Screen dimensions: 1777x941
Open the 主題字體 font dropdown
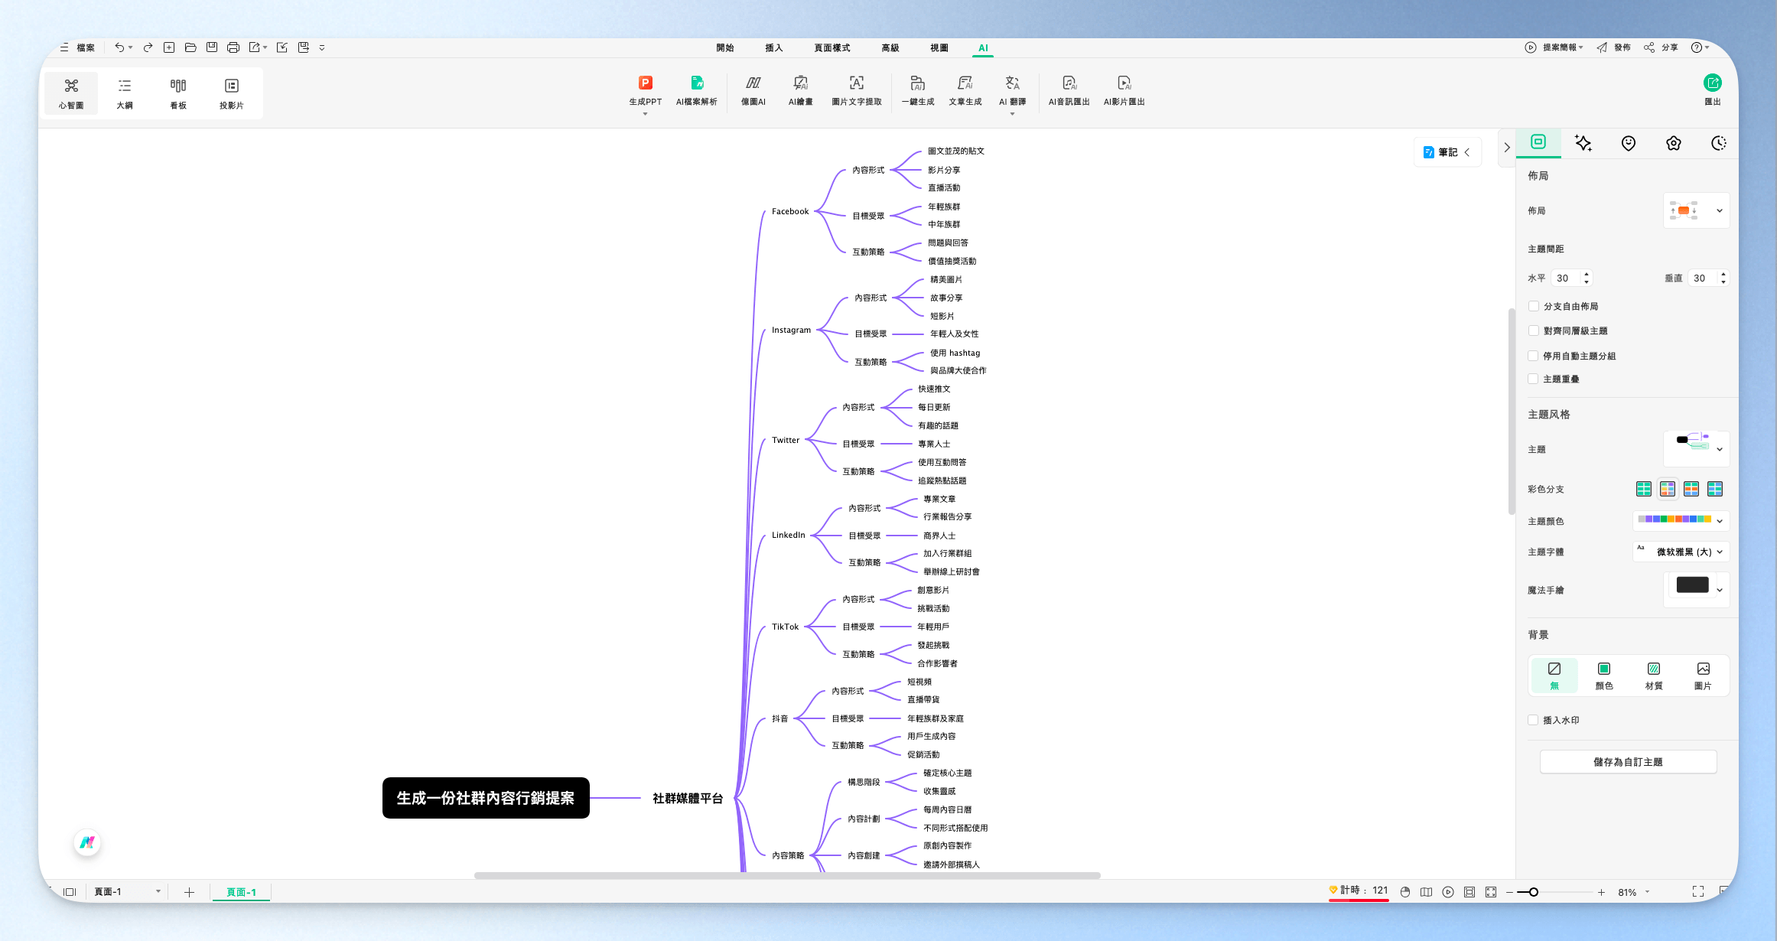pyautogui.click(x=1681, y=552)
